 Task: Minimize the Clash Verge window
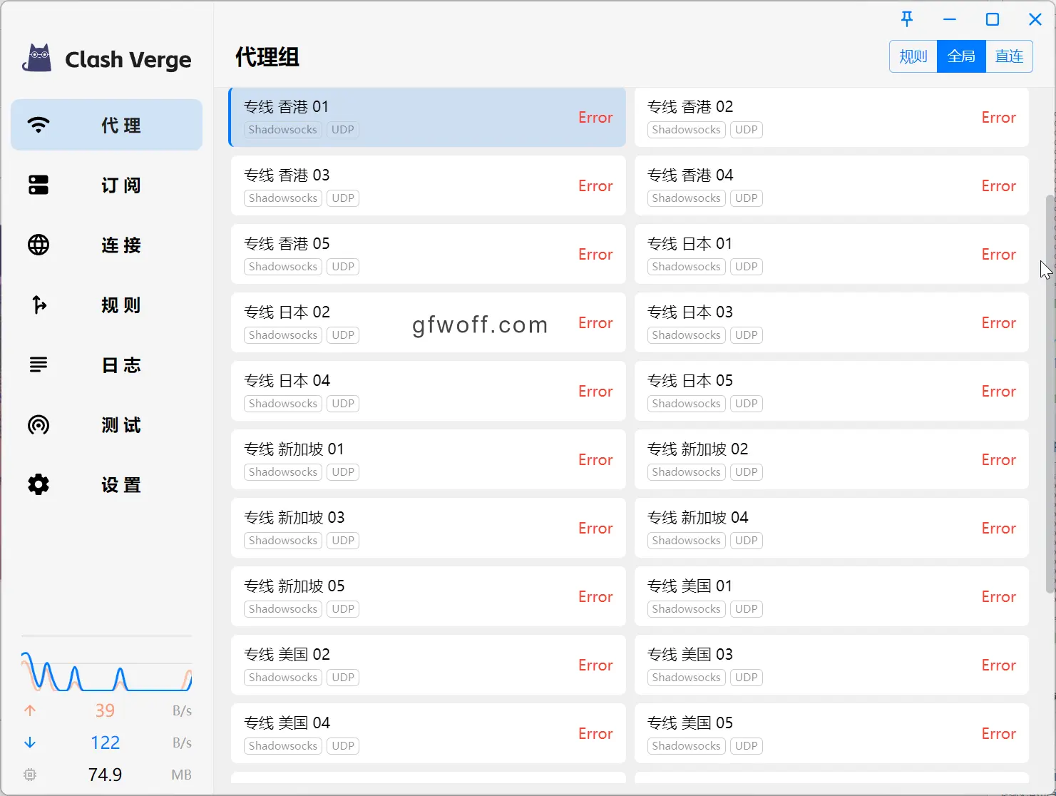(950, 19)
